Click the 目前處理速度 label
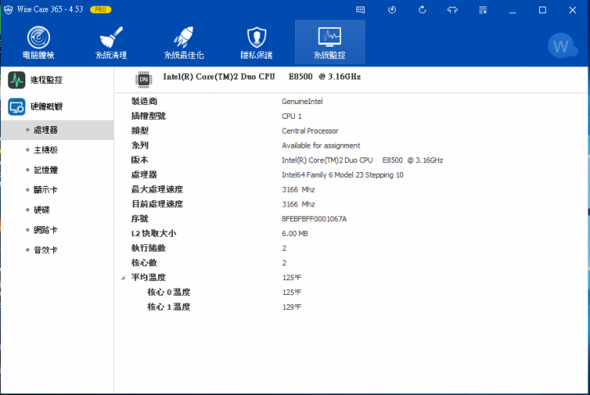This screenshot has width=590, height=395. [x=157, y=204]
